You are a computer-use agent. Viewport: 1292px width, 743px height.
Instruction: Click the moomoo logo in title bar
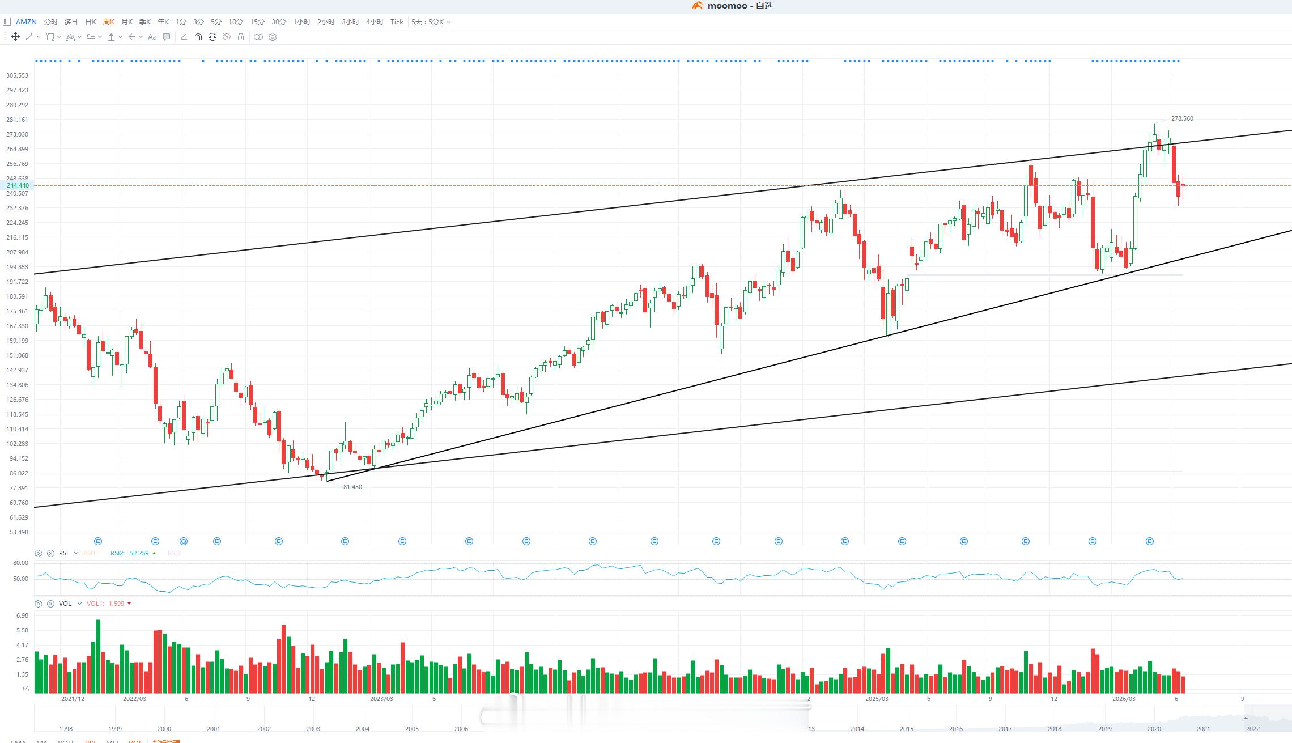(698, 6)
